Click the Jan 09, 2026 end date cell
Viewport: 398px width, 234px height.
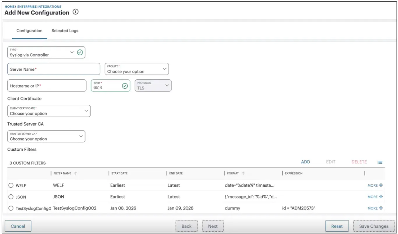180,208
